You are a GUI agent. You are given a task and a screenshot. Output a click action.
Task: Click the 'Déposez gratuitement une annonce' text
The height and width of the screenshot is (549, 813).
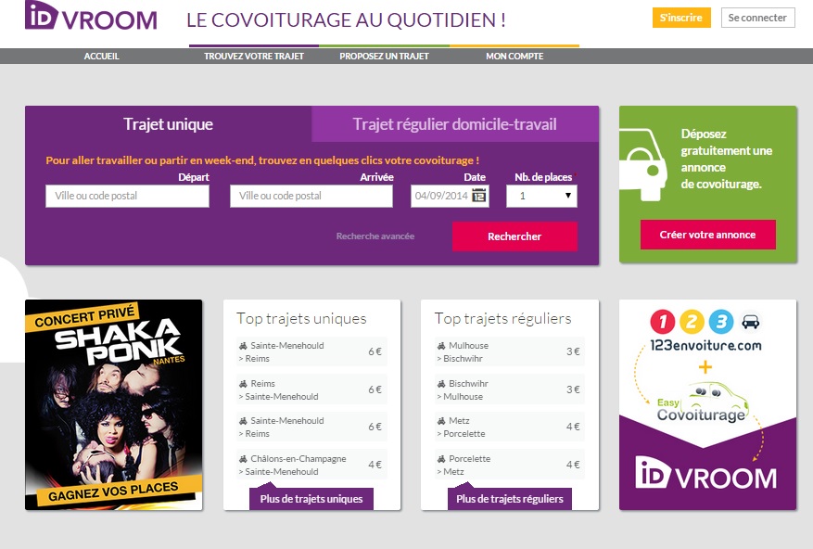pyautogui.click(x=727, y=159)
